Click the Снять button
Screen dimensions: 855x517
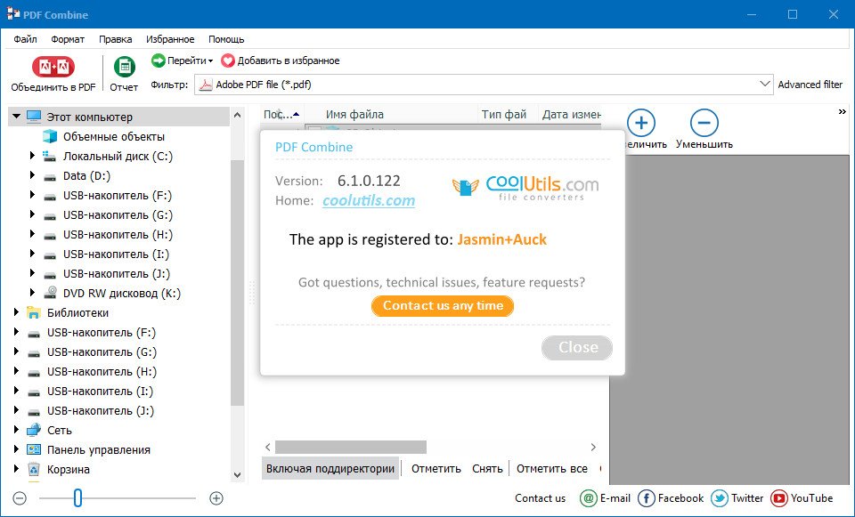tap(487, 469)
